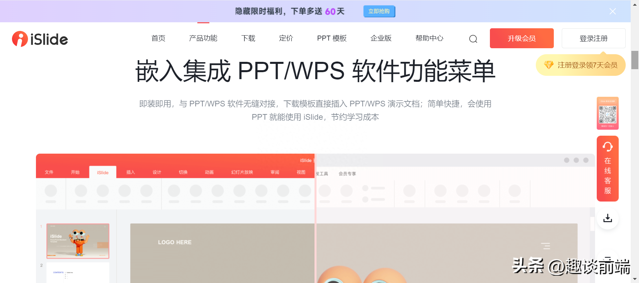Open PPT 模板 navigation item
639x283 pixels.
[332, 38]
